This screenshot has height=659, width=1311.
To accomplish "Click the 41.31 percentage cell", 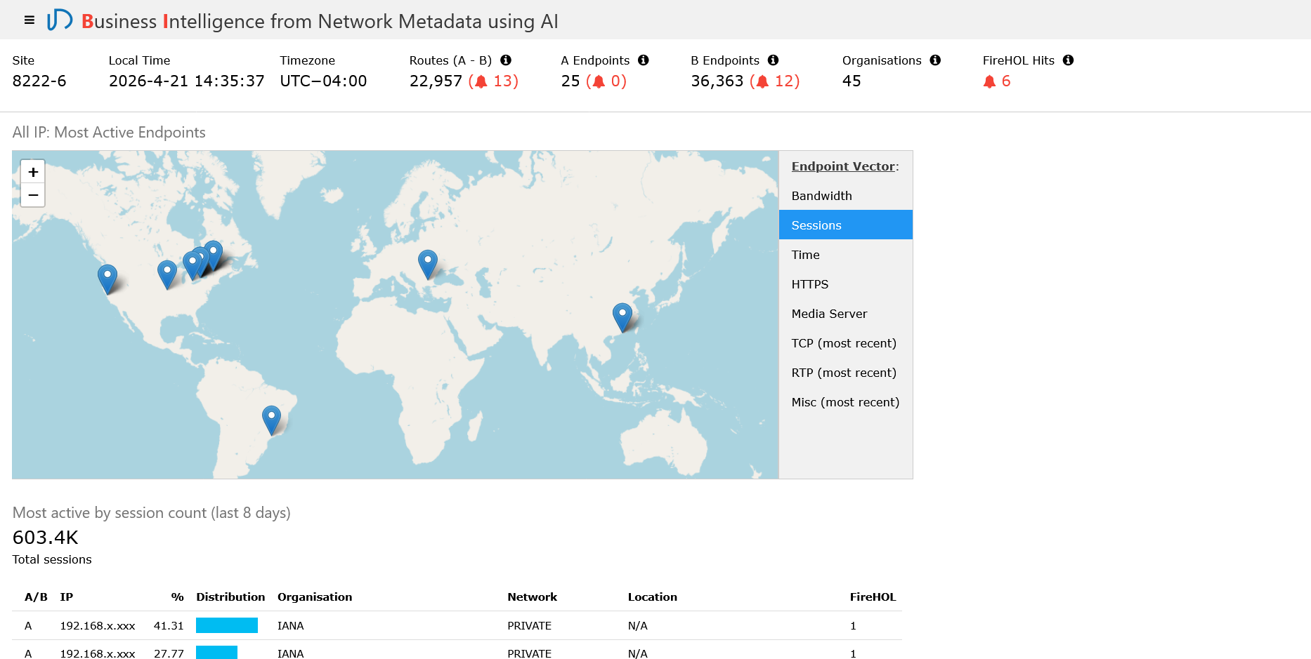I will pyautogui.click(x=169, y=626).
